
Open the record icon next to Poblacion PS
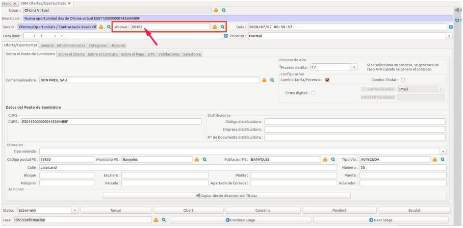[x=325, y=159]
